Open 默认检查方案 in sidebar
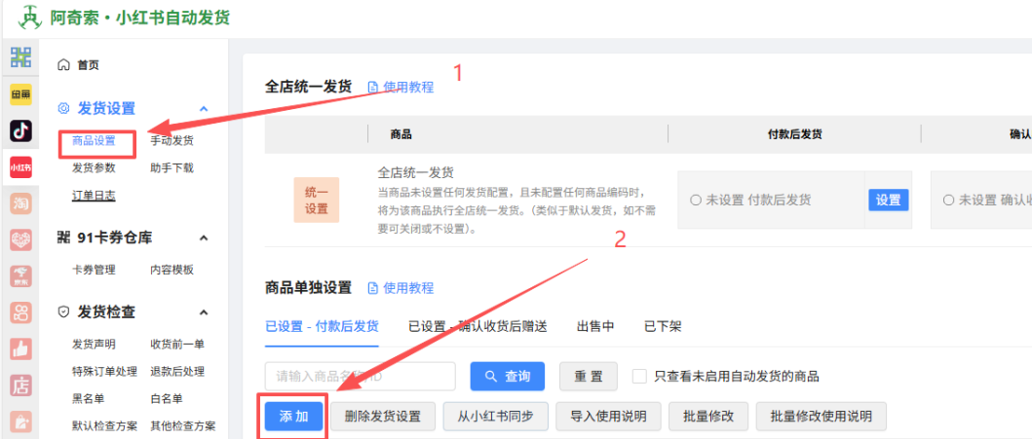 pyautogui.click(x=104, y=425)
